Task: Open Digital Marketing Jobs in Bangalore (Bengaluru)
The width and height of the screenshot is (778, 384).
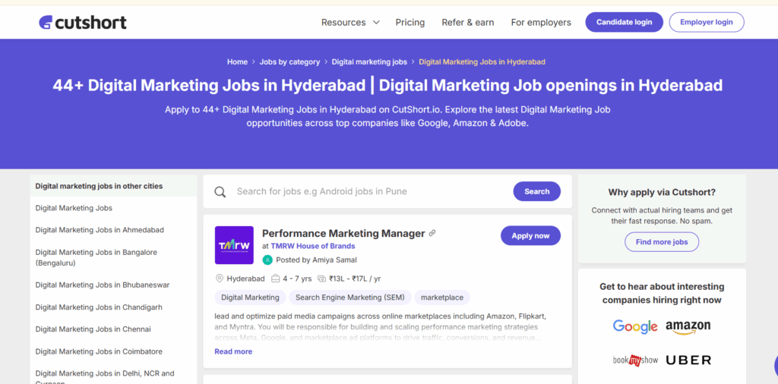Action: point(96,258)
